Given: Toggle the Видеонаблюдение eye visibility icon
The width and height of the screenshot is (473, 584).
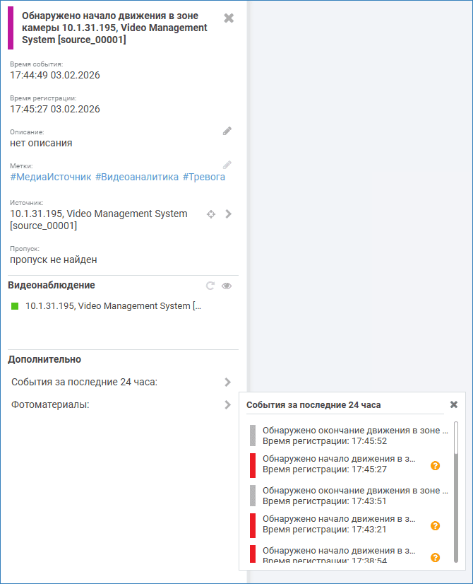Looking at the screenshot, I should [227, 286].
